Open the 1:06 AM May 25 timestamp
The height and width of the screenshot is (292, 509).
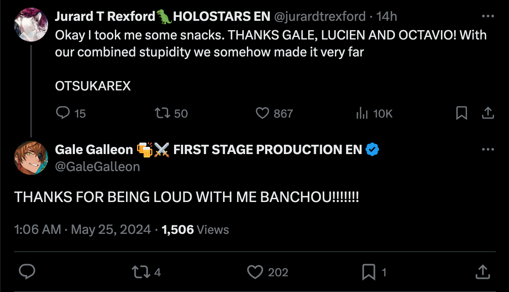[x=83, y=230]
